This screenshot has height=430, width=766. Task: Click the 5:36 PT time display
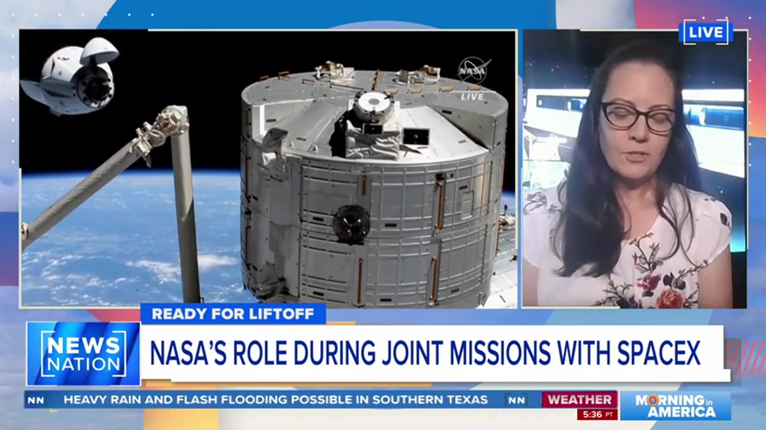(597, 414)
